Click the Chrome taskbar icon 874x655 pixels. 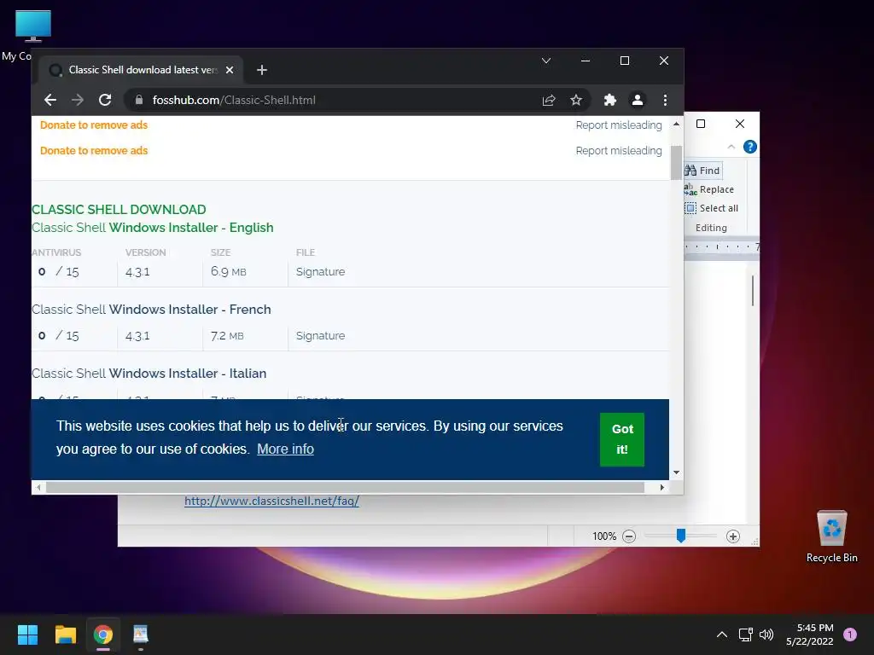[103, 635]
